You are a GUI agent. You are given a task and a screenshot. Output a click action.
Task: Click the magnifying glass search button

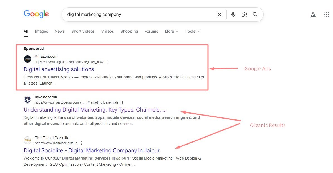tap(255, 15)
